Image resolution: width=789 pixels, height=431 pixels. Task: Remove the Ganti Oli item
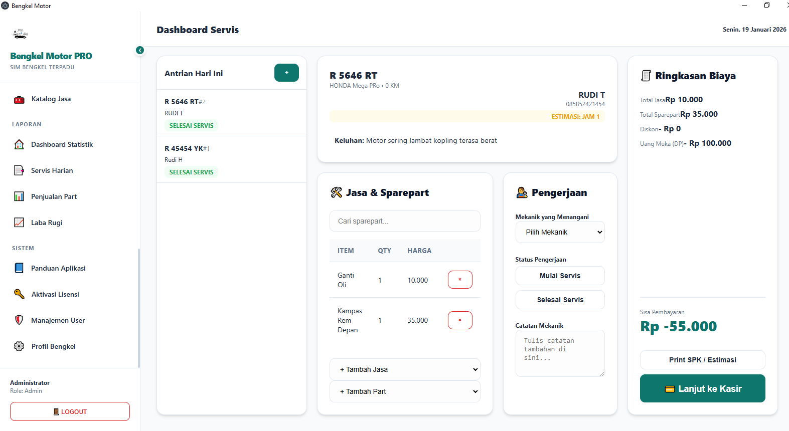(460, 280)
